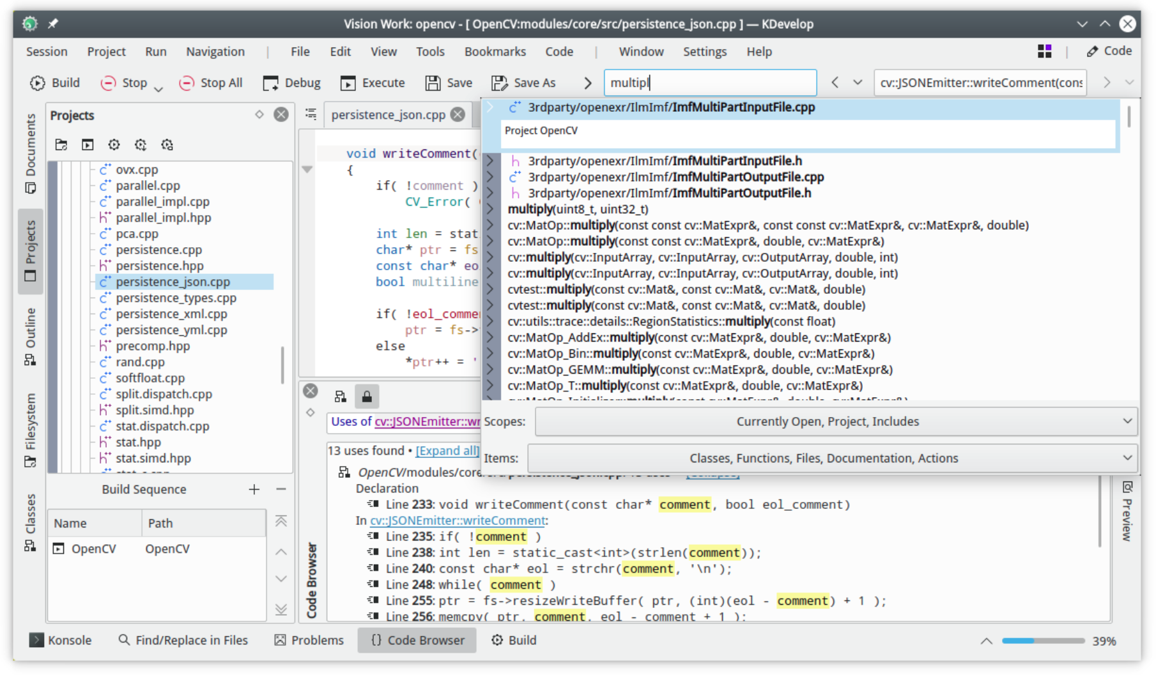This screenshot has height=675, width=1156.
Task: Move build item down arrow
Action: pos(281,579)
